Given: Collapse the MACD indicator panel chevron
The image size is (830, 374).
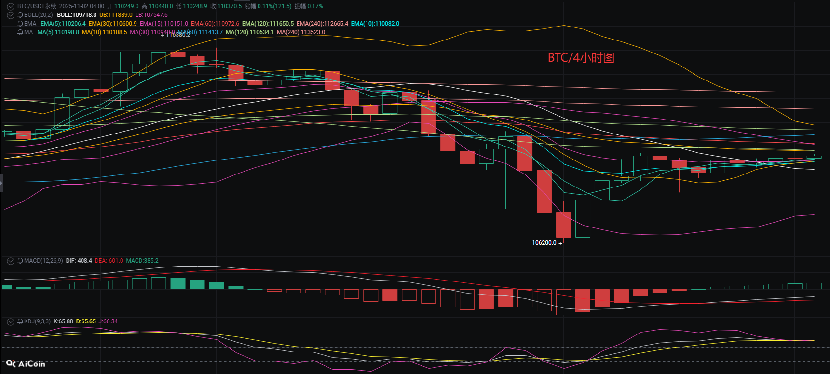Looking at the screenshot, I should click(x=10, y=261).
